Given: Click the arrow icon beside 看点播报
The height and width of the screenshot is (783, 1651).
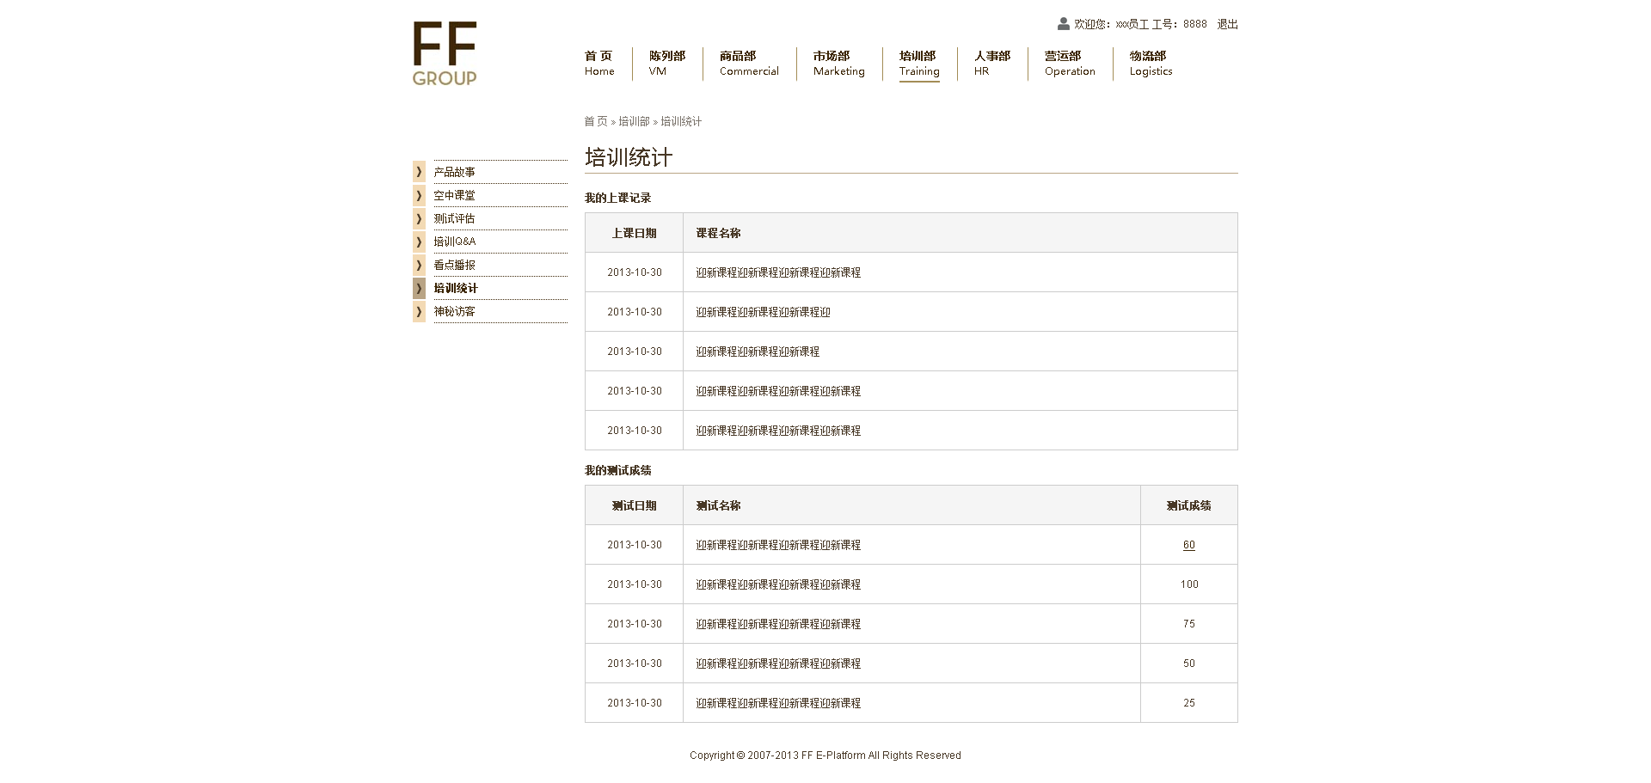Looking at the screenshot, I should [419, 265].
